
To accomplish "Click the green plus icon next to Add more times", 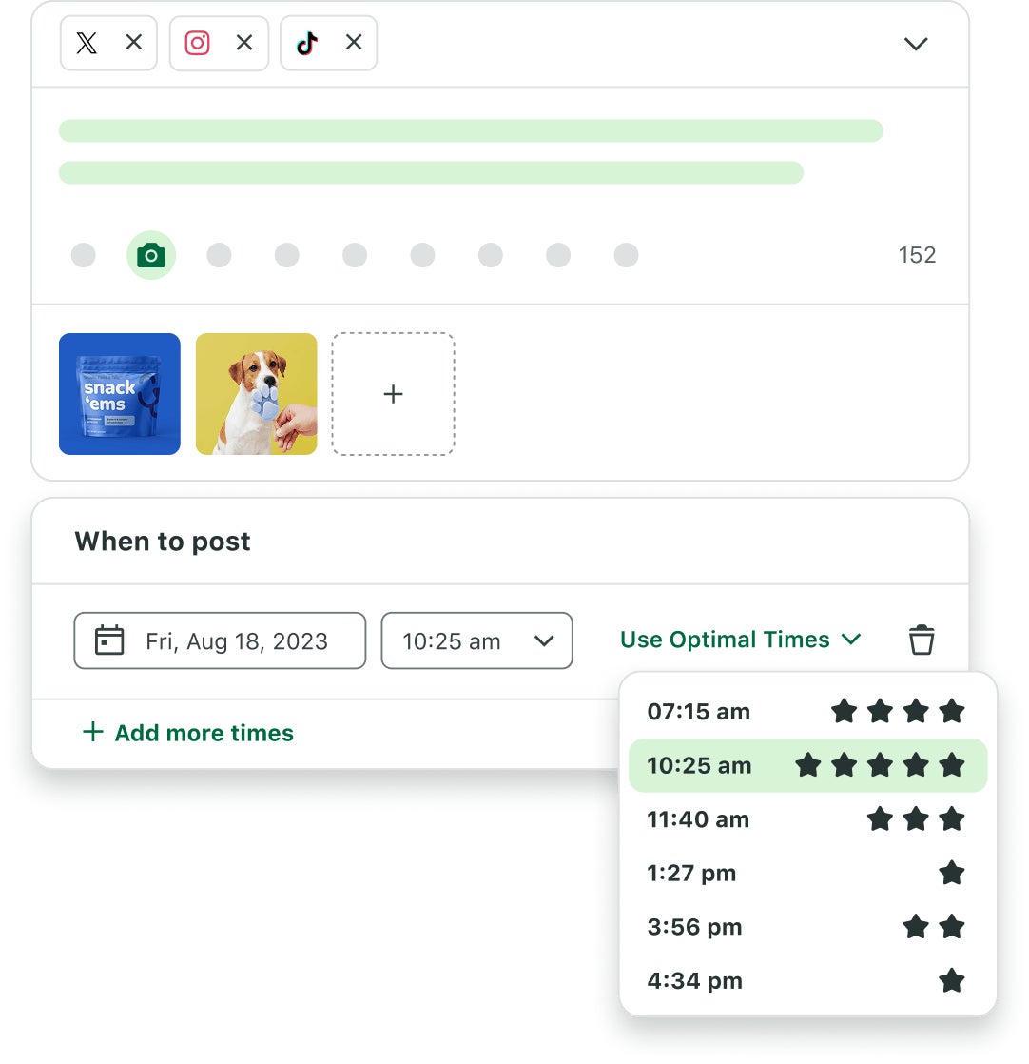I will [x=92, y=733].
